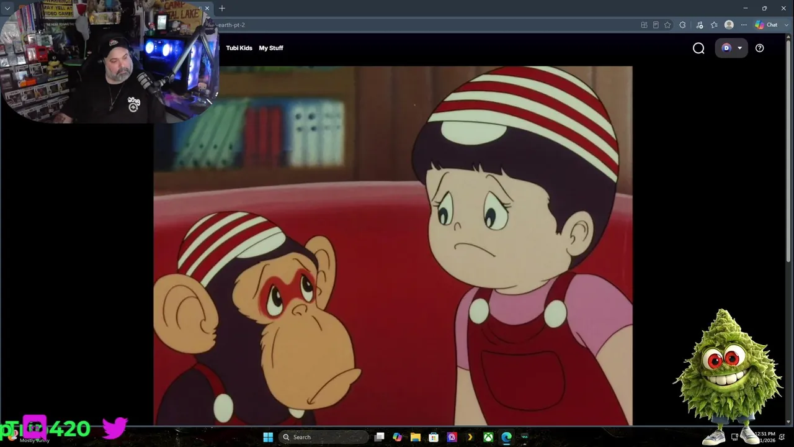The height and width of the screenshot is (447, 794).
Task: Open Task View on the taskbar
Action: 380,437
